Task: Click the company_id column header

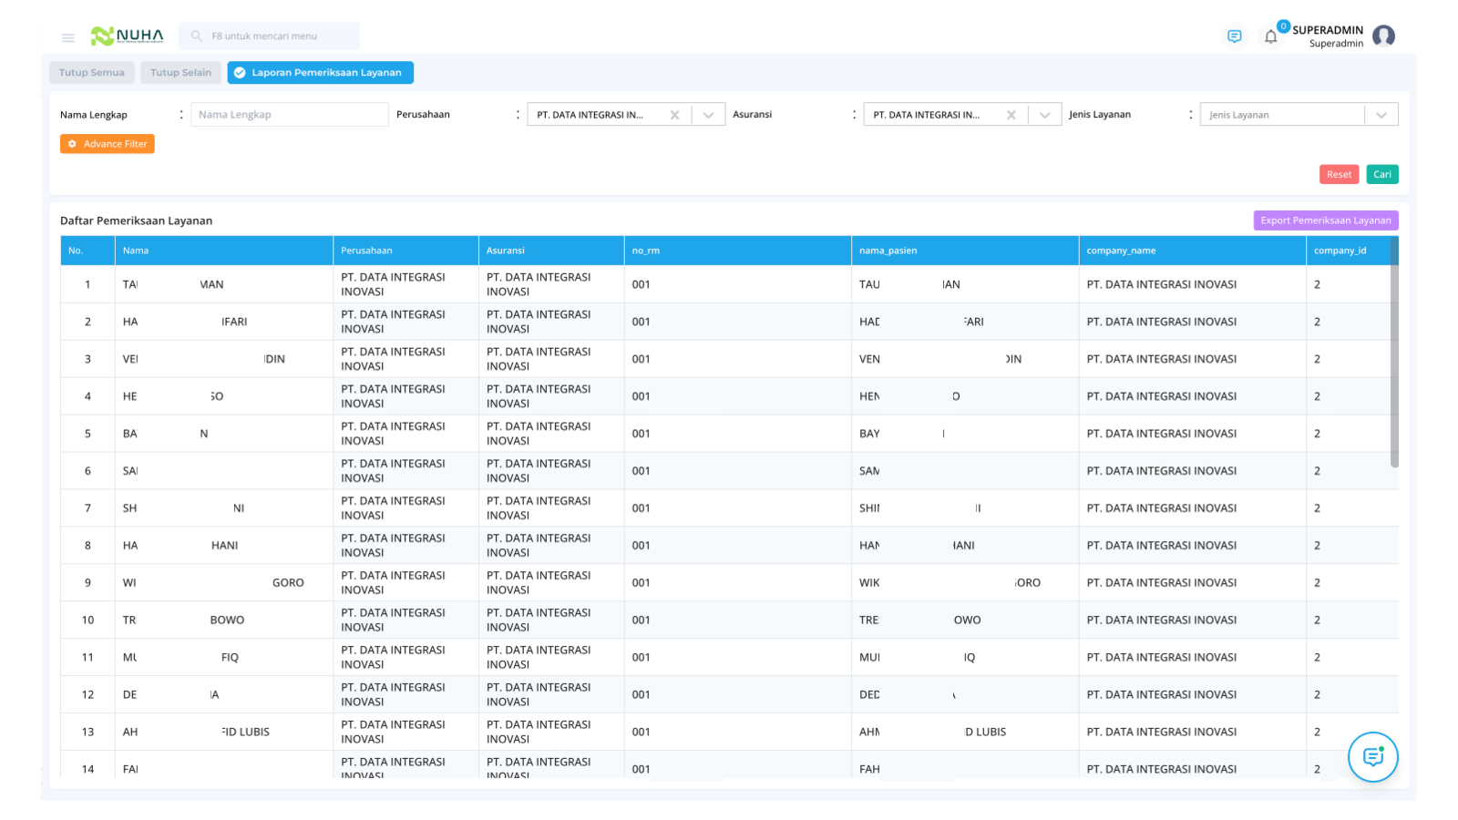Action: (1349, 251)
